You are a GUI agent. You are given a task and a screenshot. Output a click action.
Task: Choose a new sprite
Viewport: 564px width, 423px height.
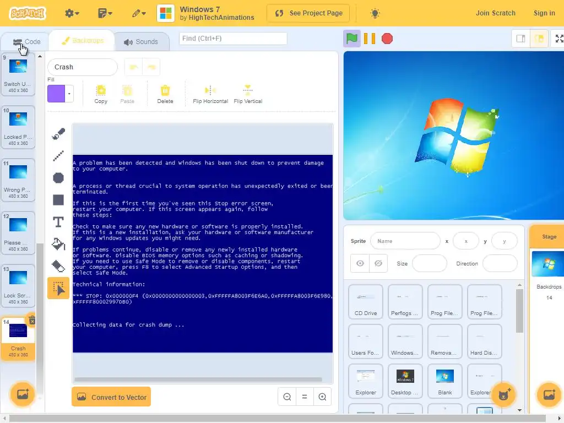coord(503,394)
